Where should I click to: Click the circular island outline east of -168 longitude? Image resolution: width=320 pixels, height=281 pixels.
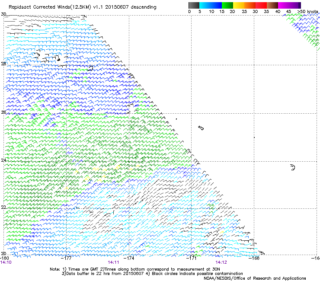coord(293,167)
